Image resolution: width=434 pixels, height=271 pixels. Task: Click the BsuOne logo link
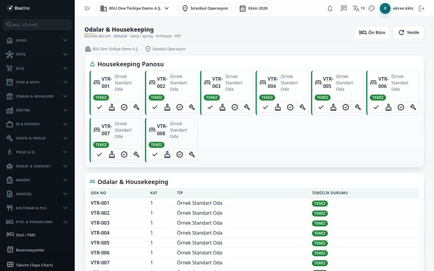[19, 8]
